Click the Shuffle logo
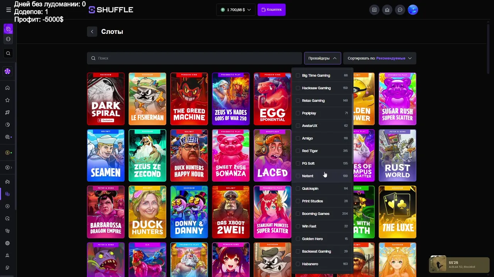Viewport: 494px width, 277px height. coord(111,10)
